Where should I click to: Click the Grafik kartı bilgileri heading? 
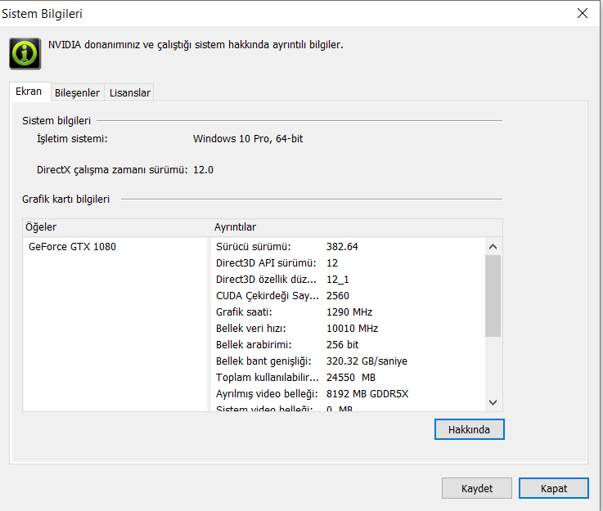point(65,199)
